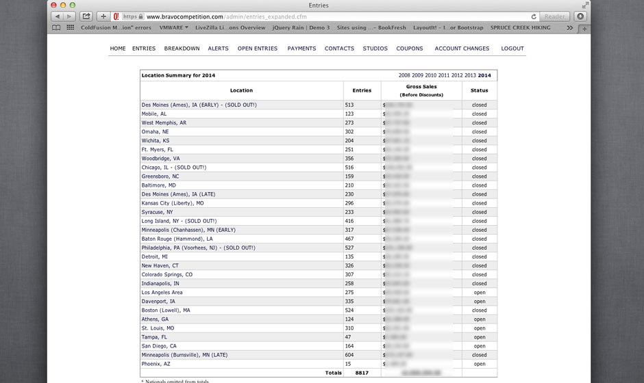This screenshot has width=644, height=383.
Task: Open the Baltimore, MD location
Action: pos(158,185)
